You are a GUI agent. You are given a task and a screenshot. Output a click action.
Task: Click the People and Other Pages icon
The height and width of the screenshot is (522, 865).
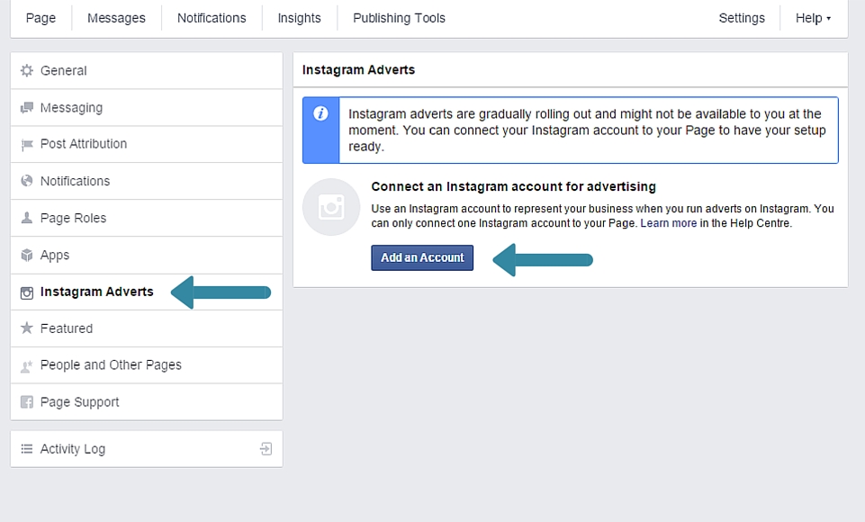(26, 365)
